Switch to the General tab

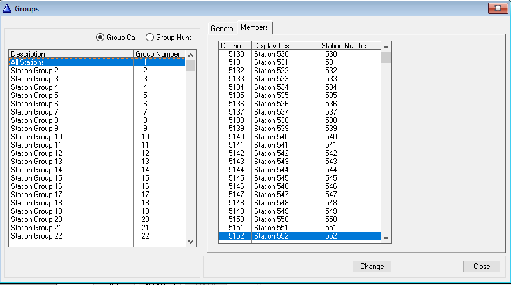tap(223, 29)
